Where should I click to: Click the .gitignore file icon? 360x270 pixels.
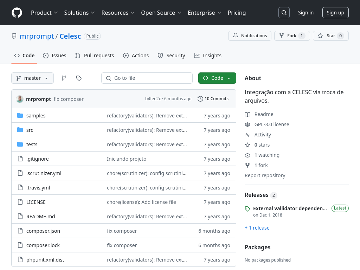(20, 159)
